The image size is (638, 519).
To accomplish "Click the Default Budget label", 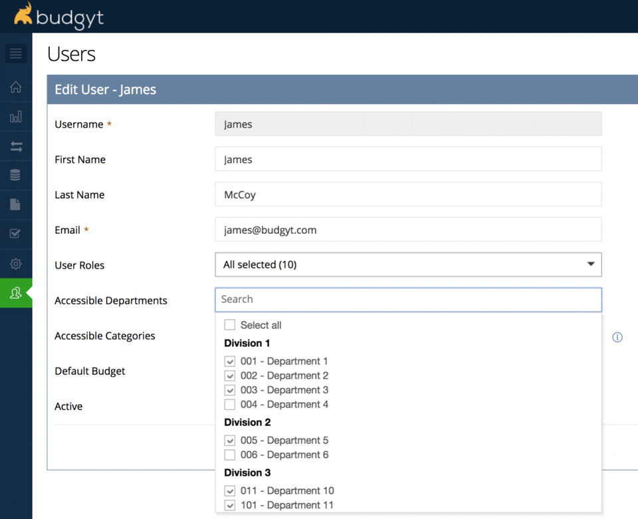I will (90, 371).
